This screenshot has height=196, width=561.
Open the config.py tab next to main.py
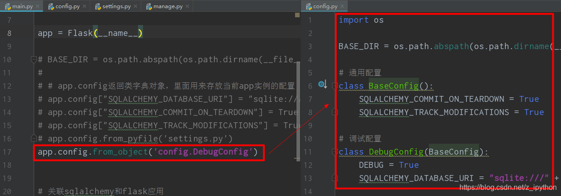pyautogui.click(x=66, y=6)
